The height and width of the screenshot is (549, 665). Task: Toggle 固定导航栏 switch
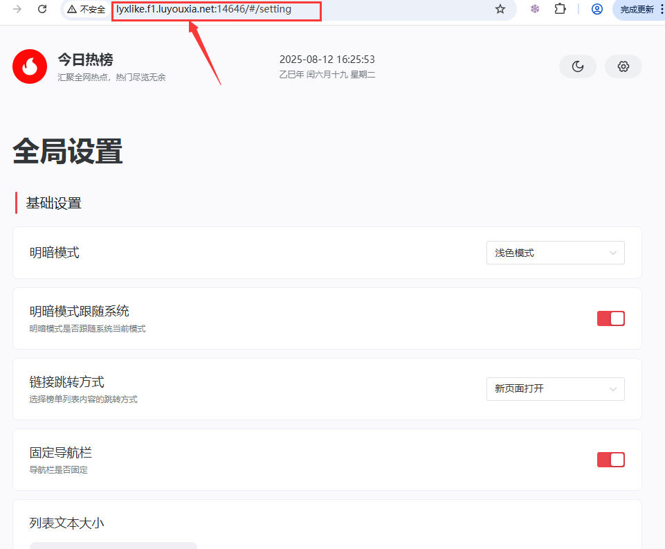click(611, 460)
